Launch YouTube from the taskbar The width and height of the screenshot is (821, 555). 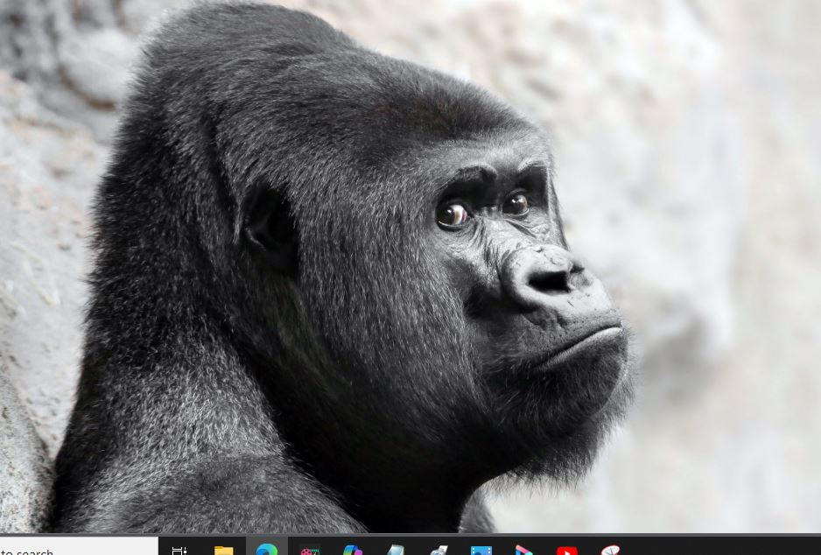[567, 550]
